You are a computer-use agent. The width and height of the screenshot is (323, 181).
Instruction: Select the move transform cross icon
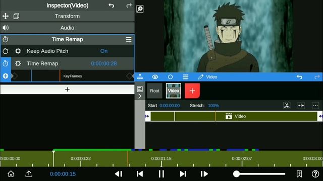coord(6,16)
